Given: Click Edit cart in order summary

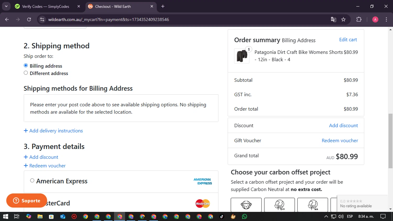Looking at the screenshot, I should tap(348, 40).
